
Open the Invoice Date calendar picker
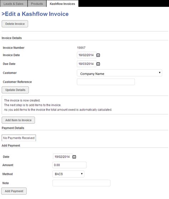click(x=98, y=55)
